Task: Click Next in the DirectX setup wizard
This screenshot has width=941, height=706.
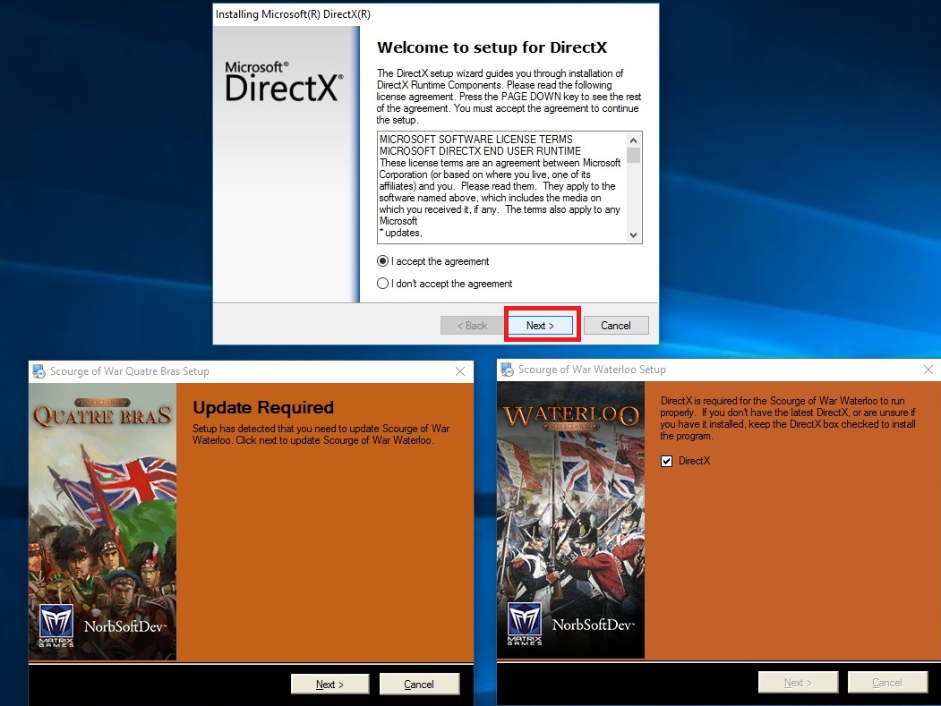Action: coord(541,325)
